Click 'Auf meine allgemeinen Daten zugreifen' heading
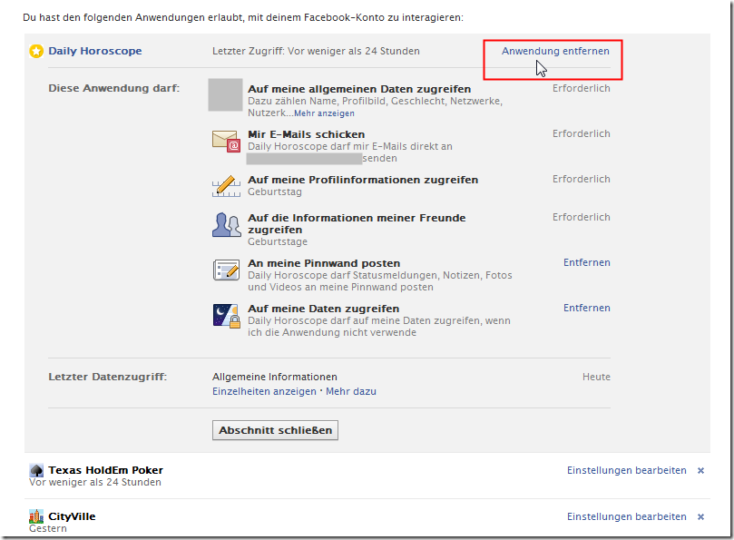The width and height of the screenshot is (734, 540). click(359, 89)
